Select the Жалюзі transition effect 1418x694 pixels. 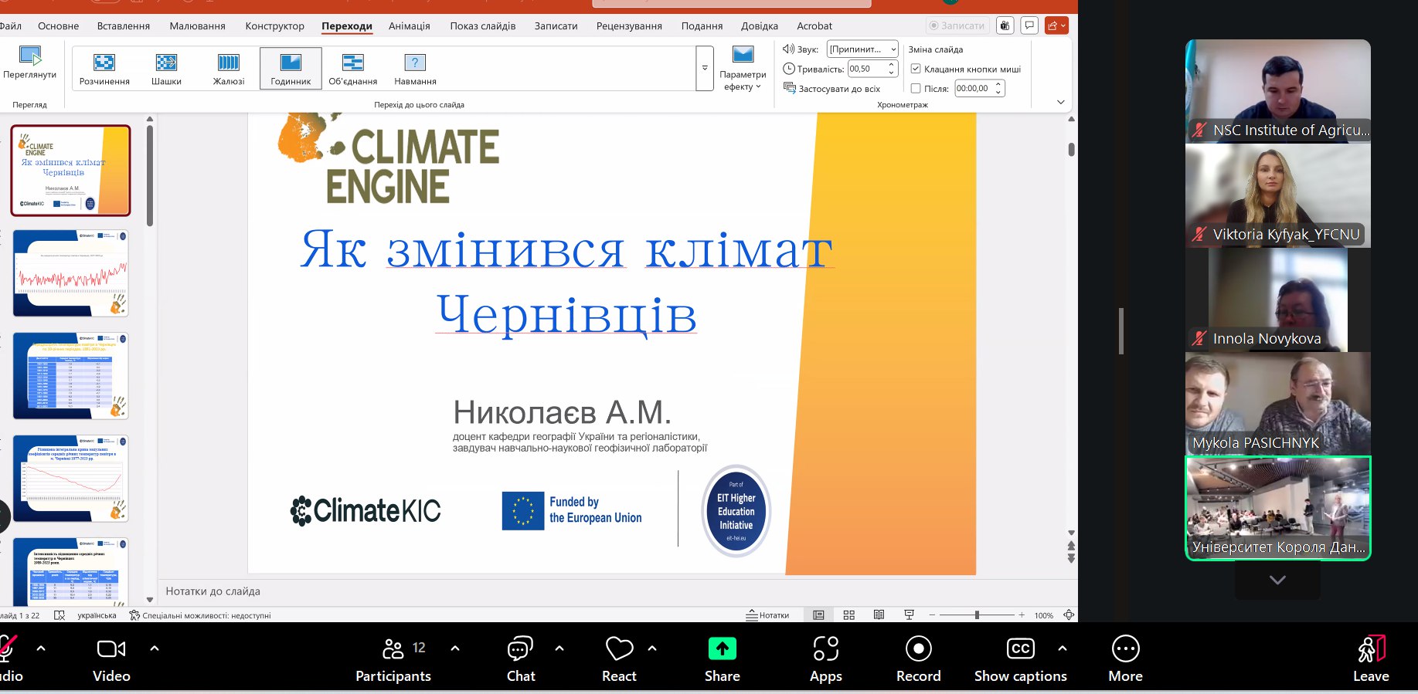coord(229,69)
